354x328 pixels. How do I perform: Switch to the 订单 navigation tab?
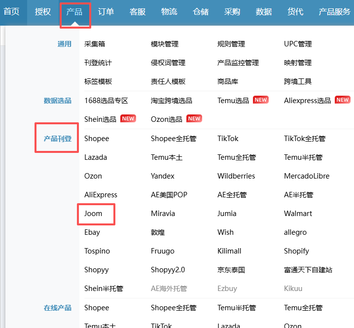(x=106, y=12)
